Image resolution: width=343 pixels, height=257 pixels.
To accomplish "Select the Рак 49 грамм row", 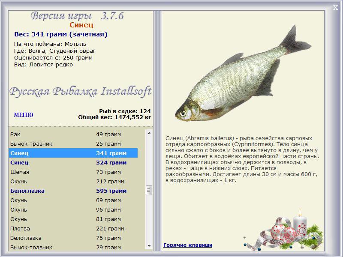I will click(x=73, y=134).
